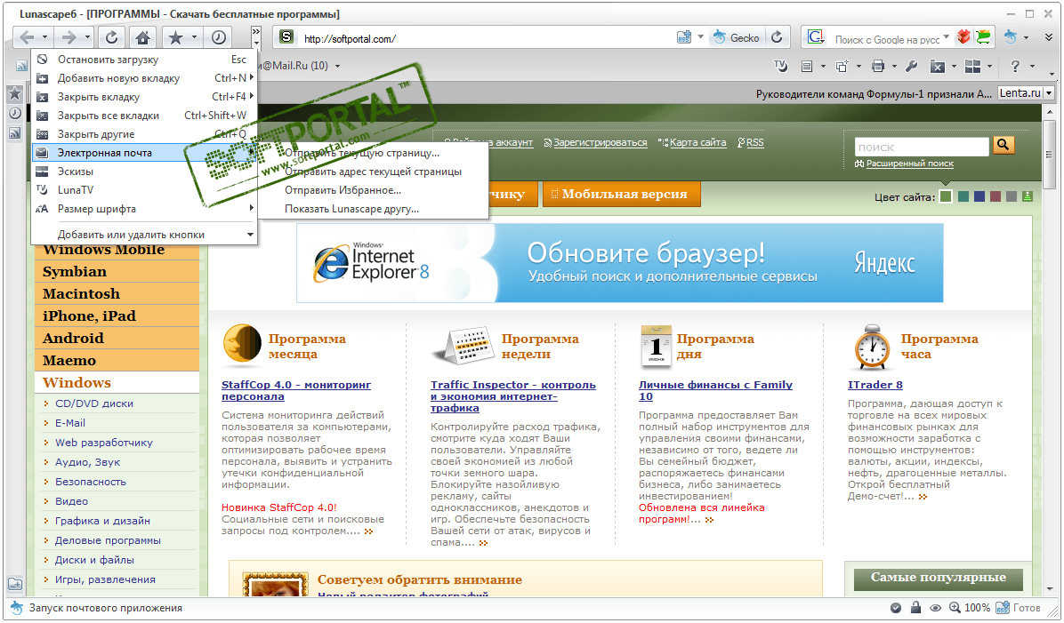
Task: Expand the toolbar overflow chevron beside address bar
Action: tap(256, 36)
